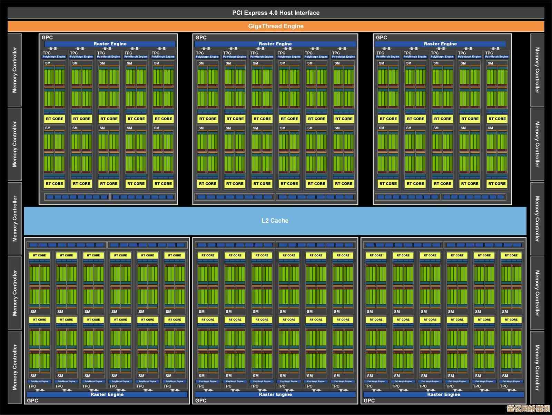Click Raster Engine in the bottom-middle GPC
Viewport: 552px width, 415px height.
click(275, 394)
